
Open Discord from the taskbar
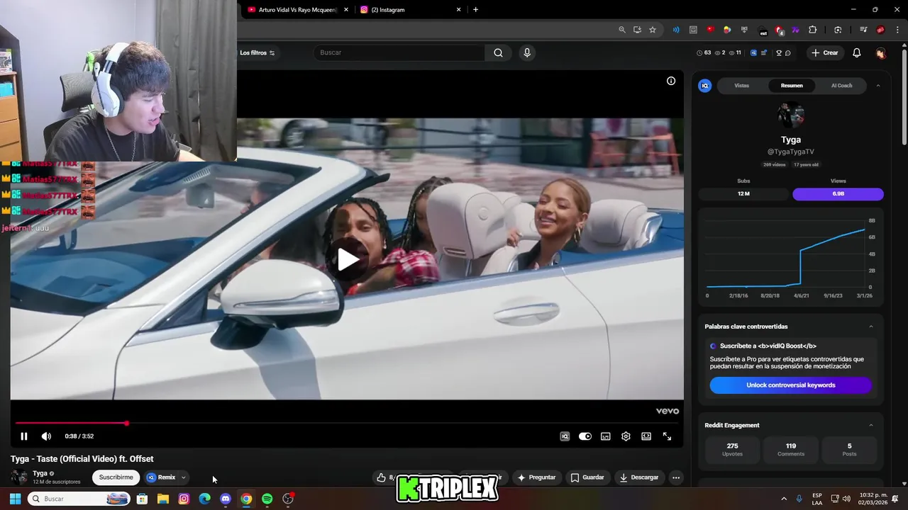pyautogui.click(x=226, y=499)
